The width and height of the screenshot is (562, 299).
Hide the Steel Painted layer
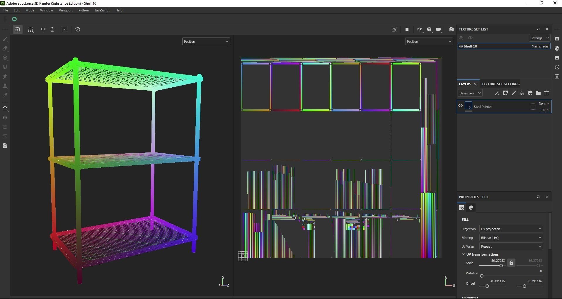[x=461, y=106]
